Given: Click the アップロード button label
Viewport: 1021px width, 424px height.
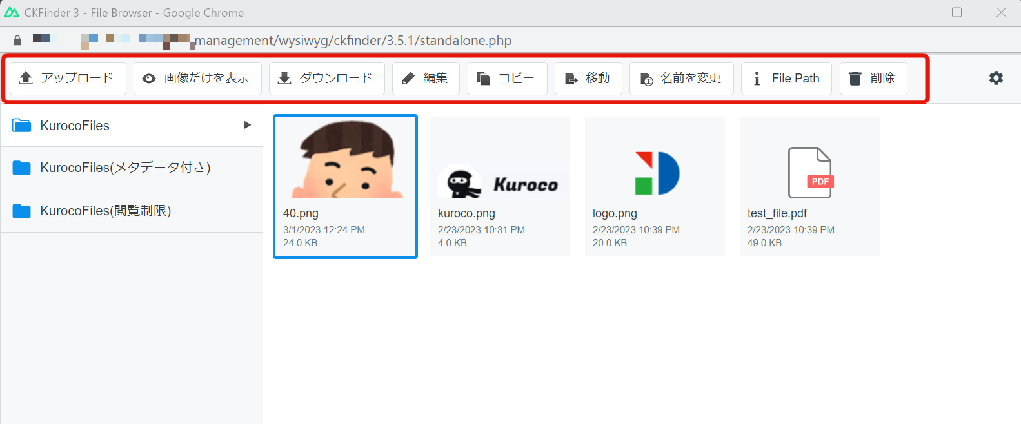Looking at the screenshot, I should pos(77,78).
